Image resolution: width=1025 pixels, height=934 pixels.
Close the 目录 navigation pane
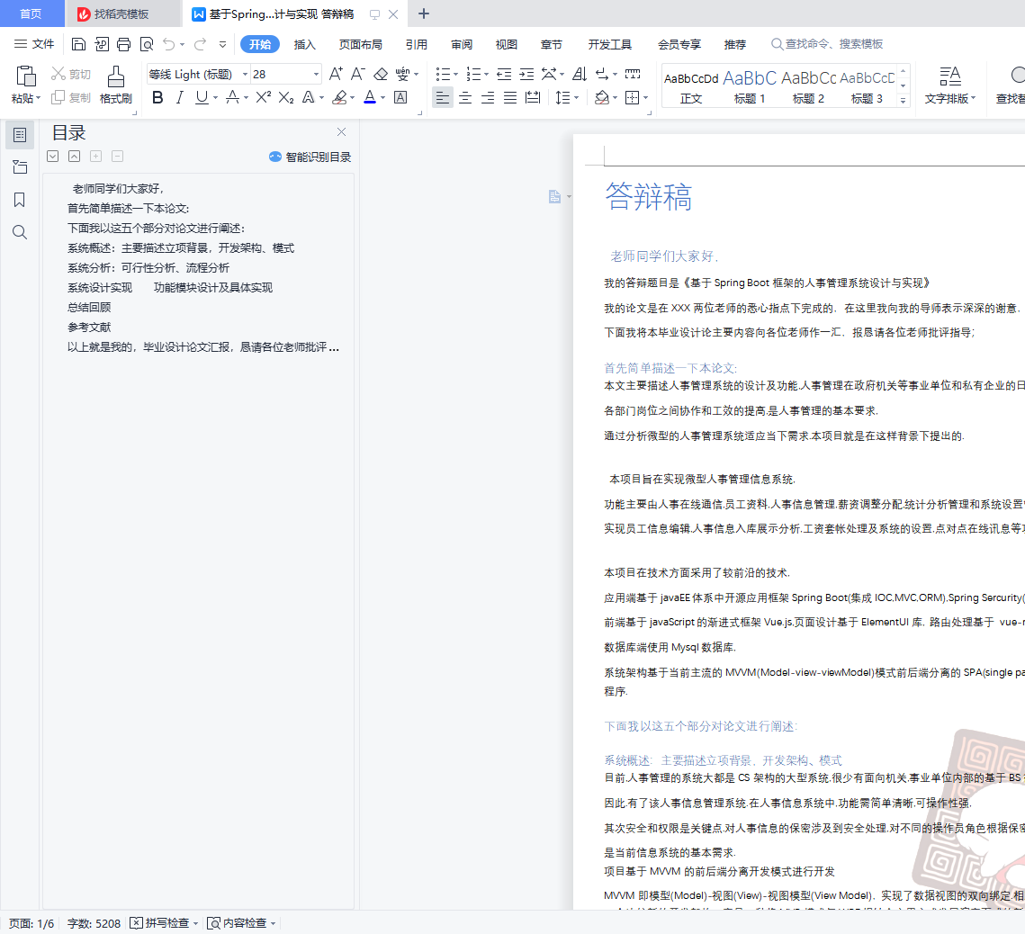(341, 132)
